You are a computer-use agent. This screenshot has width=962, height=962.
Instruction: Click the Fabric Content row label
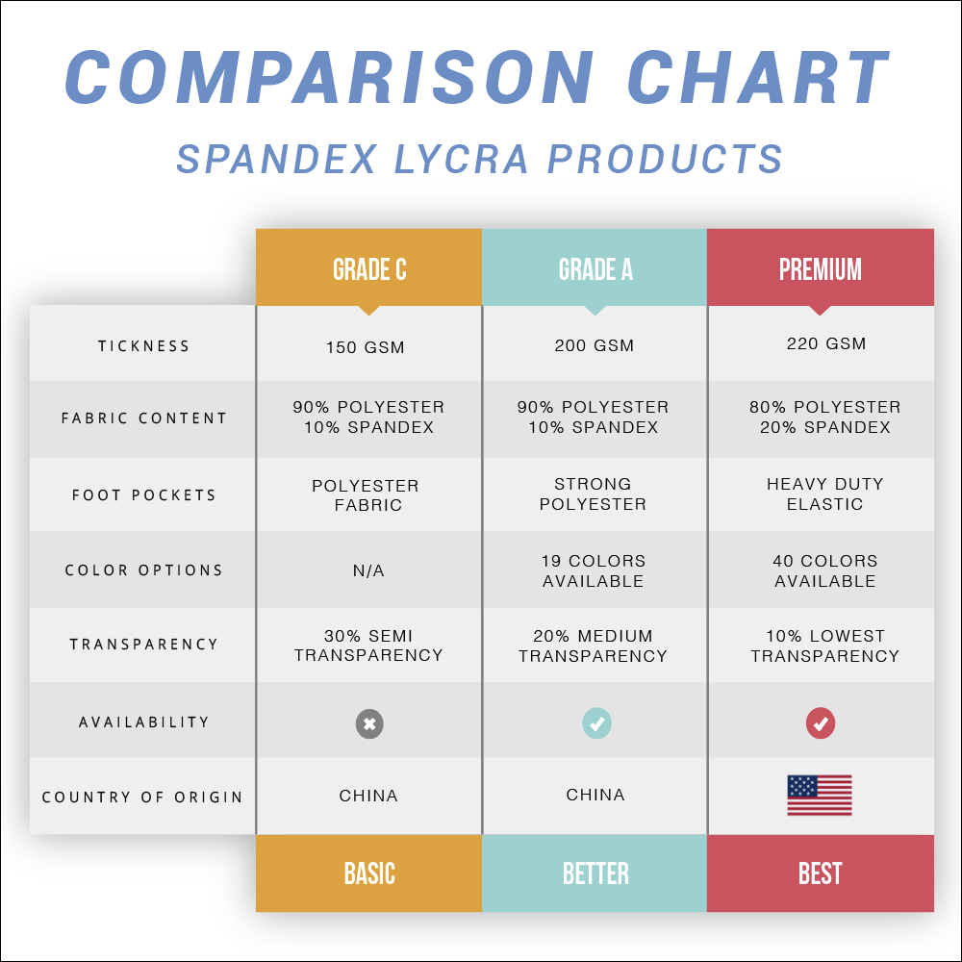(143, 418)
